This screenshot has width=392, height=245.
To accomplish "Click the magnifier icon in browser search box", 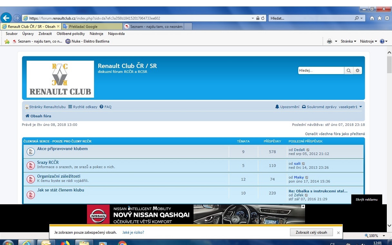I will point(357,18).
